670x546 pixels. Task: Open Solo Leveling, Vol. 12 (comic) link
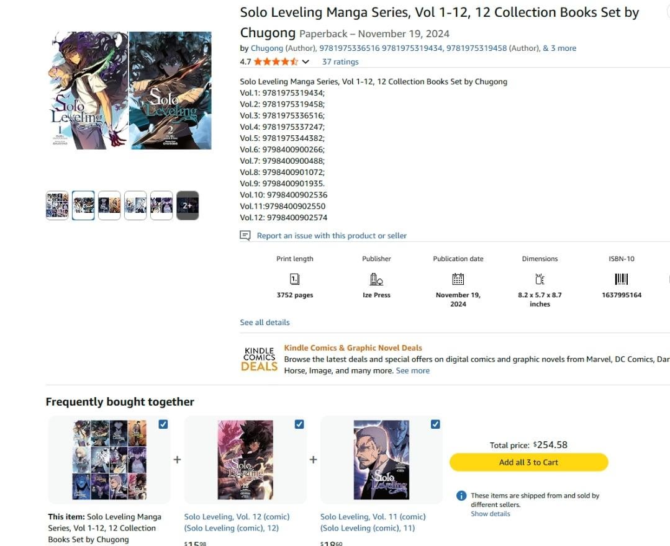click(x=237, y=522)
